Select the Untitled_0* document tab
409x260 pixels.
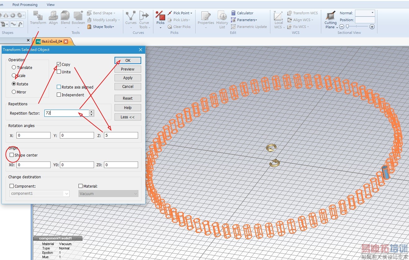point(52,41)
